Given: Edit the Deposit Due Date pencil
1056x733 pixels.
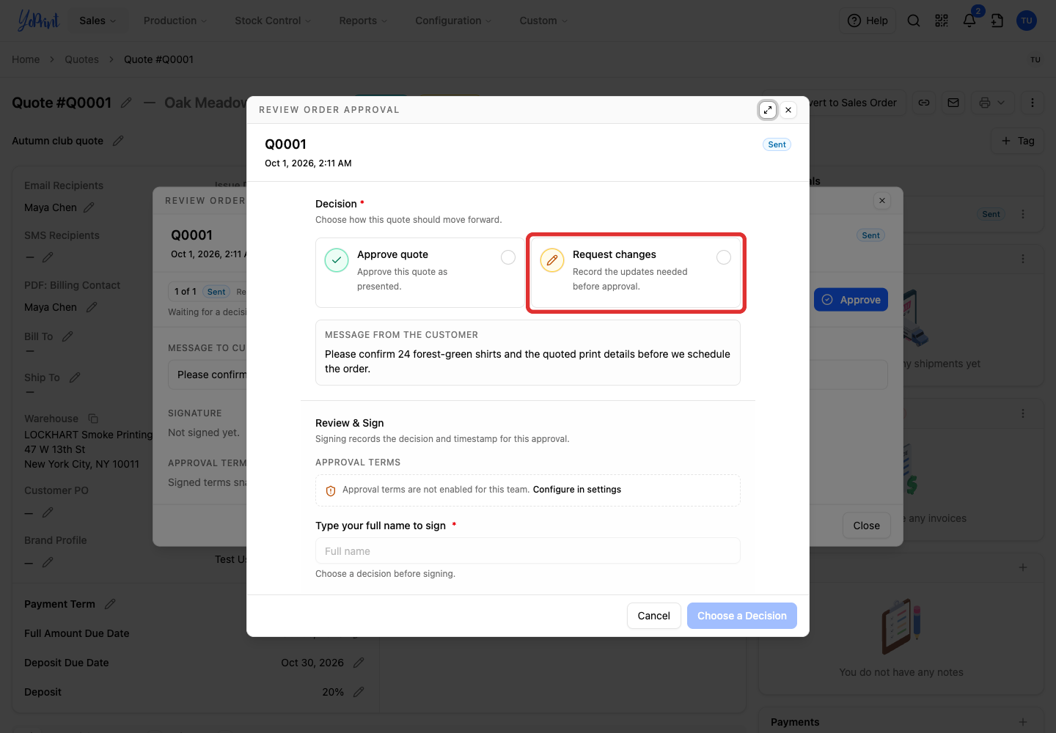Looking at the screenshot, I should [x=359, y=663].
